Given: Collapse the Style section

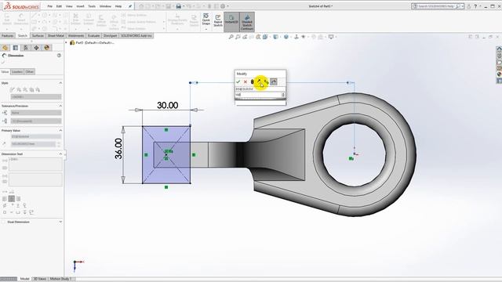Looking at the screenshot, I should point(60,83).
